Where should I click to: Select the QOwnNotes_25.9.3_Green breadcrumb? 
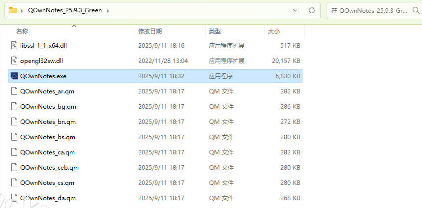[x=65, y=10]
